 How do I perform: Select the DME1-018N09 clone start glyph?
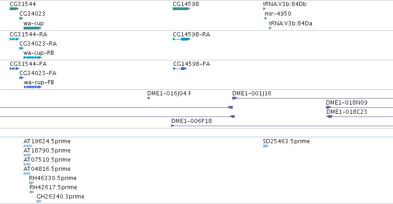329,107
